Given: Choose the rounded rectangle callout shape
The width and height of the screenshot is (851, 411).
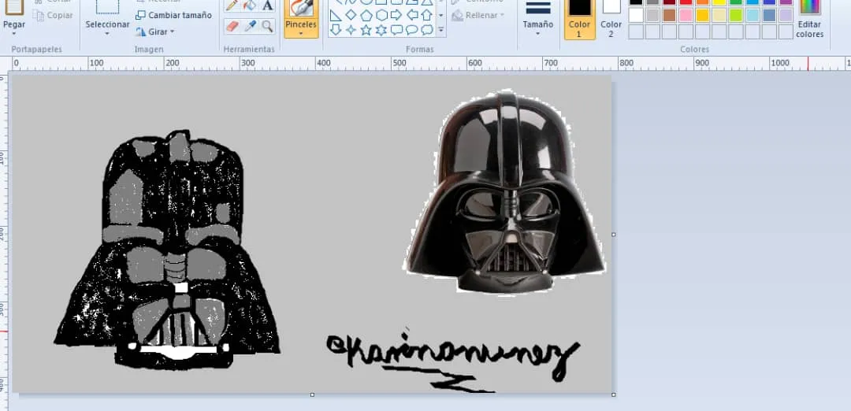Looking at the screenshot, I should 396,30.
